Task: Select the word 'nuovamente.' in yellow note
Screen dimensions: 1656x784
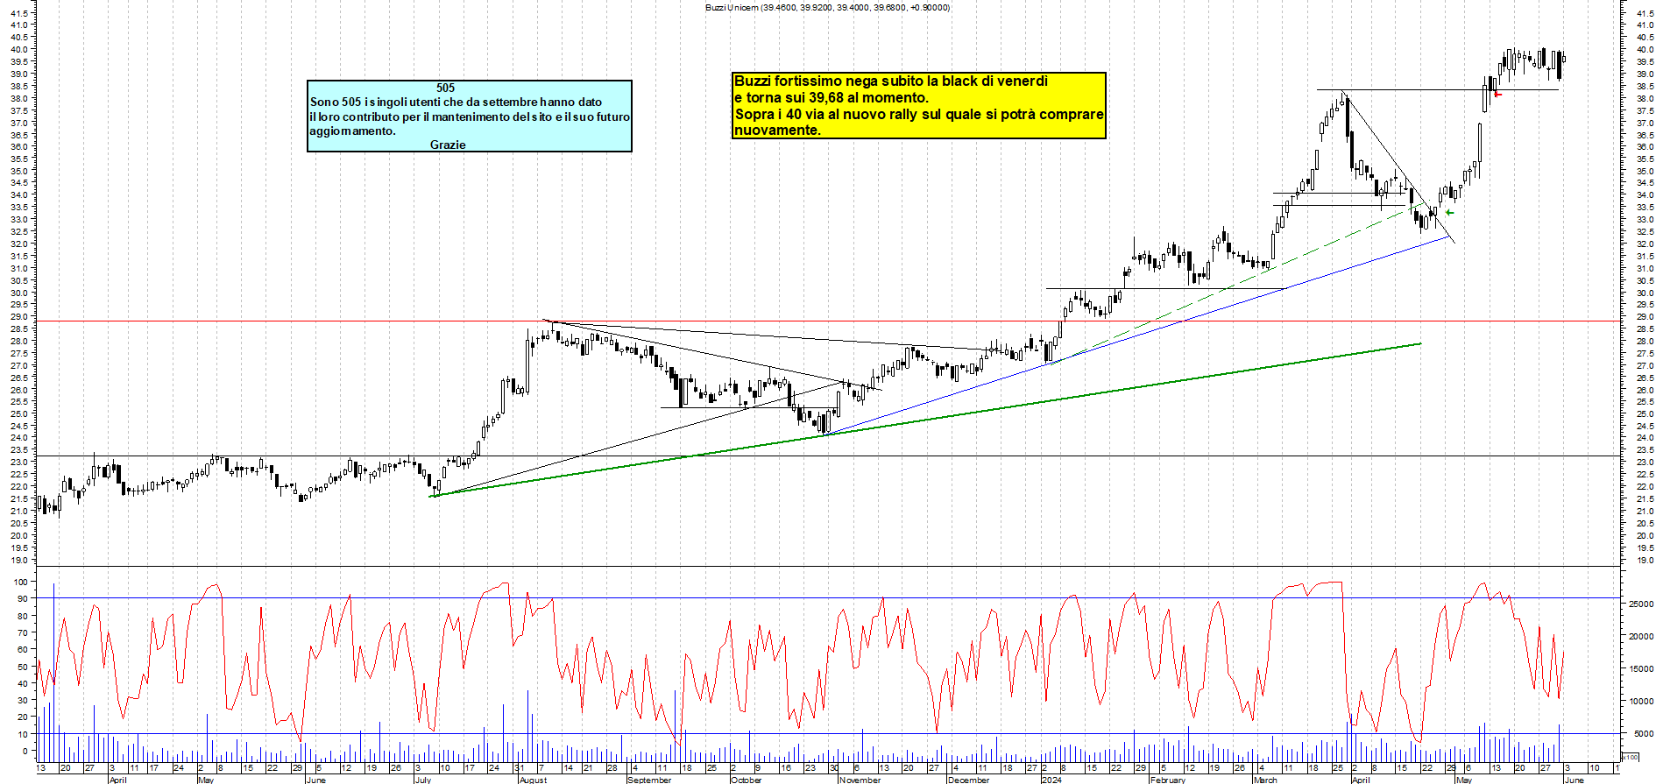Action: point(777,130)
